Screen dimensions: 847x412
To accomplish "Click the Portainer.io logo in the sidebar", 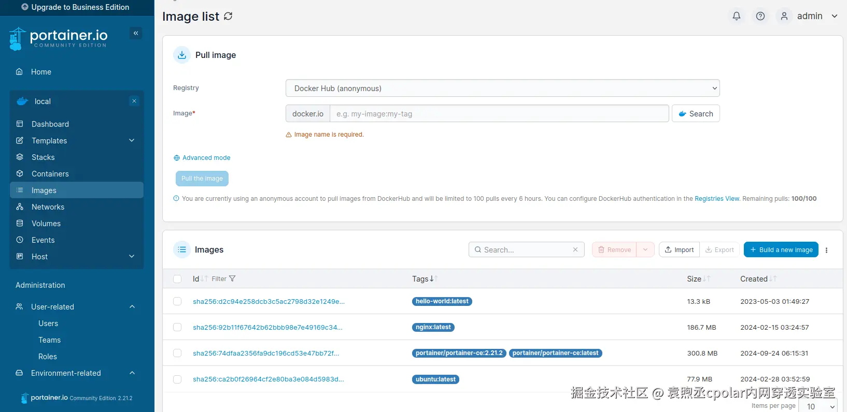I will point(58,39).
